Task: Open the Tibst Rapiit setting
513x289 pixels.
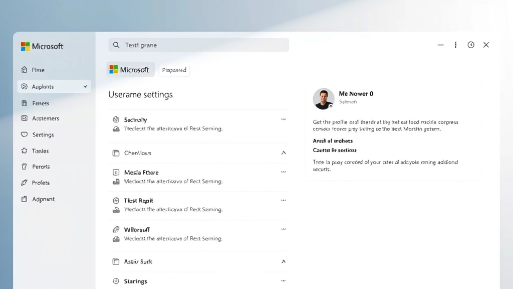Action: coord(139,201)
